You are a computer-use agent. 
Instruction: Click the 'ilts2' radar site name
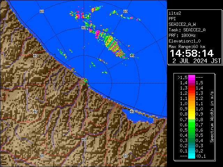[x=175, y=13]
